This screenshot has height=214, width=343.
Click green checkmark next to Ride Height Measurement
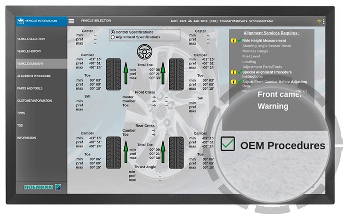coord(240,40)
